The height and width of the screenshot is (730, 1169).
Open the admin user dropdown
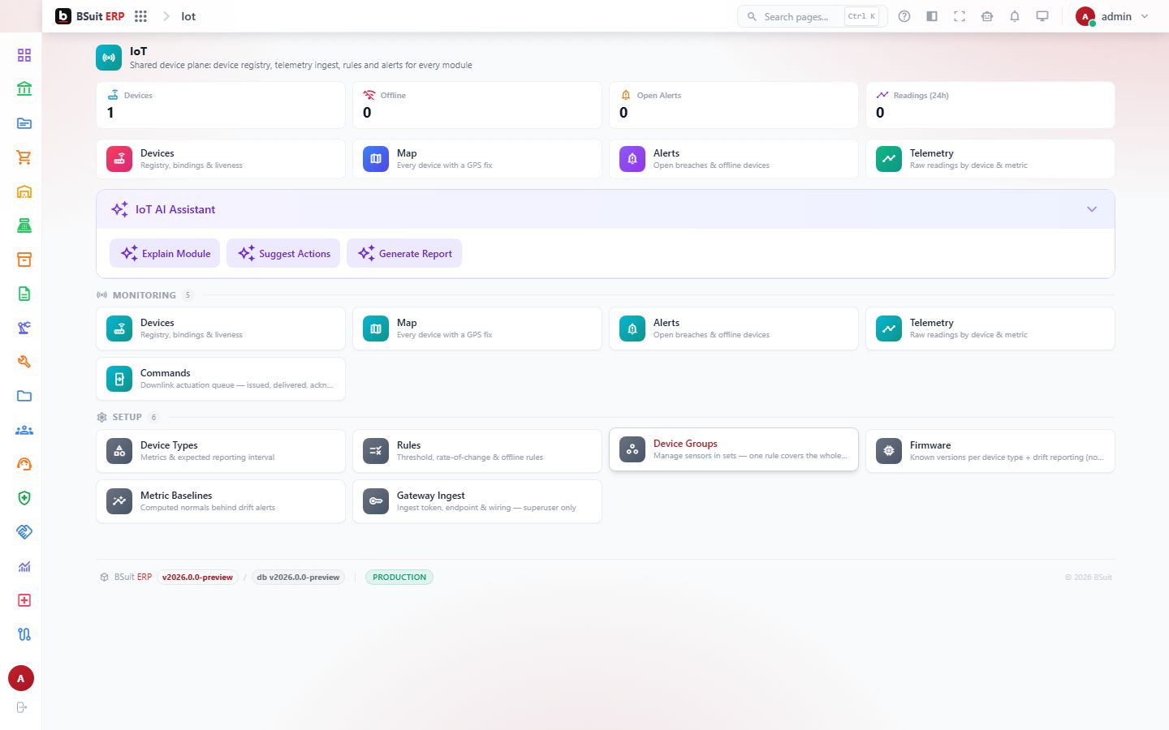[x=1112, y=16]
